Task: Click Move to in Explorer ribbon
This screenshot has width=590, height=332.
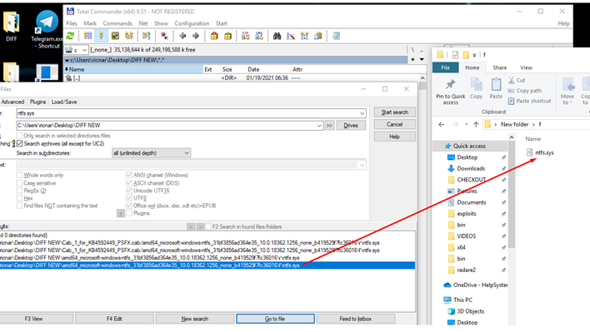Action: tap(567, 91)
